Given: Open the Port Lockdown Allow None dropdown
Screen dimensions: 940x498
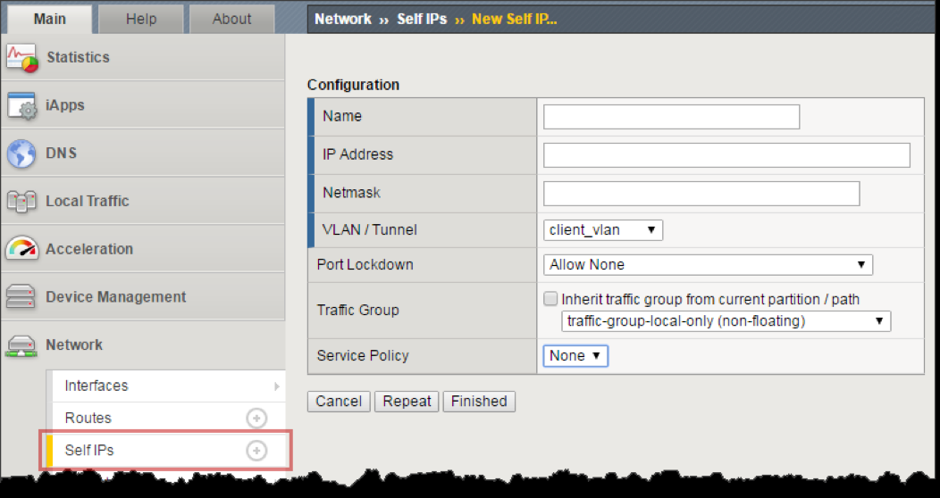Looking at the screenshot, I should [708, 264].
